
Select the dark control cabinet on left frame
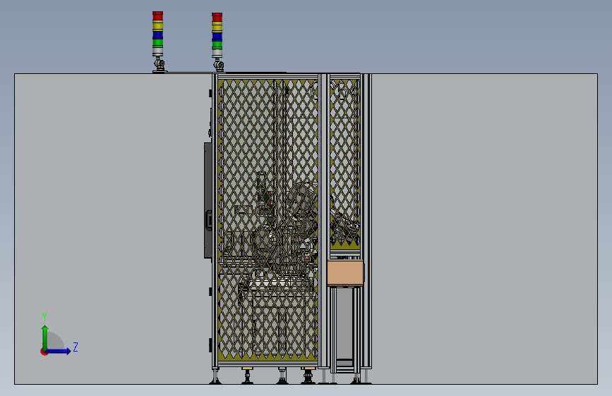(208, 200)
